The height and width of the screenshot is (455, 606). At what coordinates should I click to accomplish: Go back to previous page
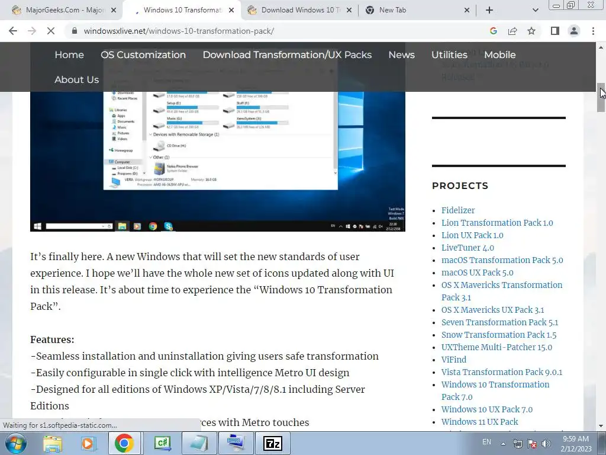[x=13, y=31]
